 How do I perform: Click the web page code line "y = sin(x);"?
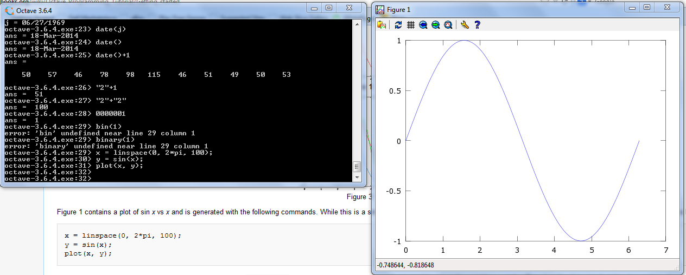[88, 245]
